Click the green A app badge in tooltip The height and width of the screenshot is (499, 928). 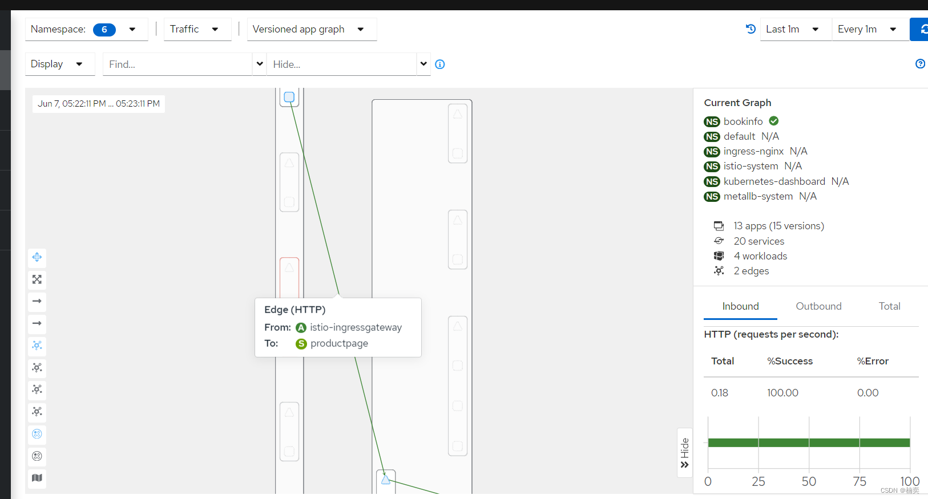tap(301, 328)
